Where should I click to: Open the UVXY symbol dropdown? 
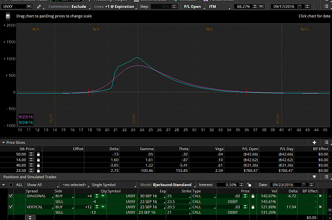point(29,6)
